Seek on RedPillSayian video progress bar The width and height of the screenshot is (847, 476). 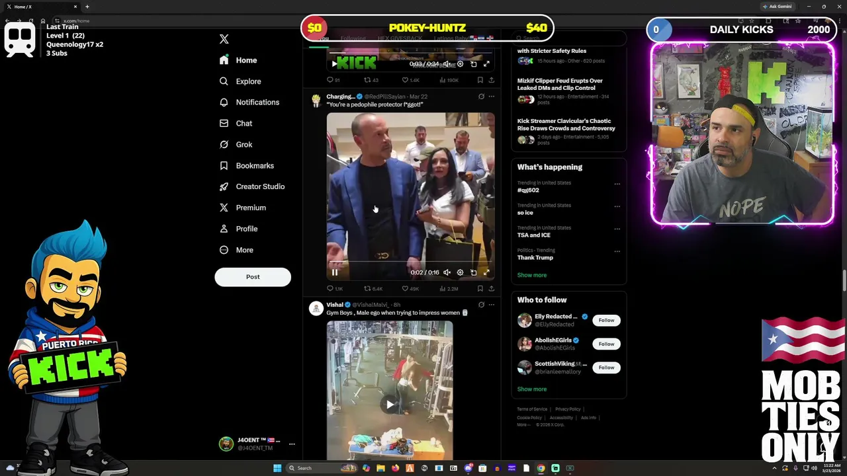[410, 262]
